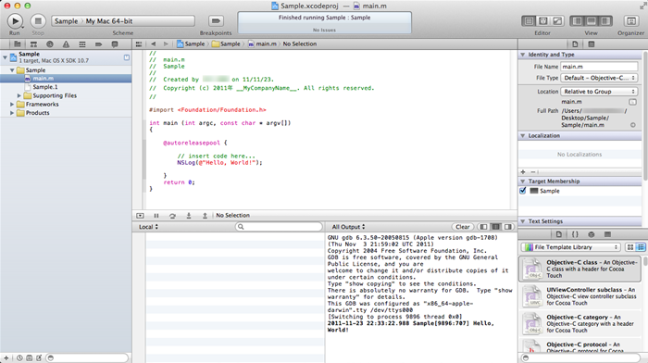648x363 pixels.
Task: Click the variables search field
Action: coord(279,227)
